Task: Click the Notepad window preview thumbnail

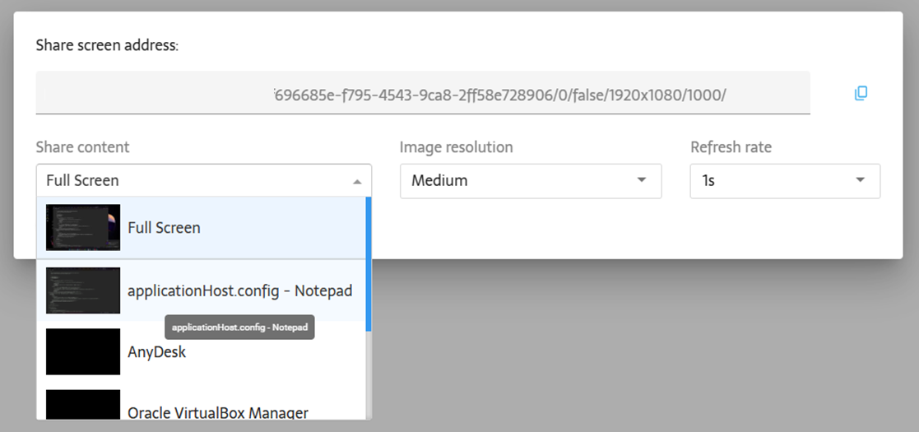Action: point(83,290)
